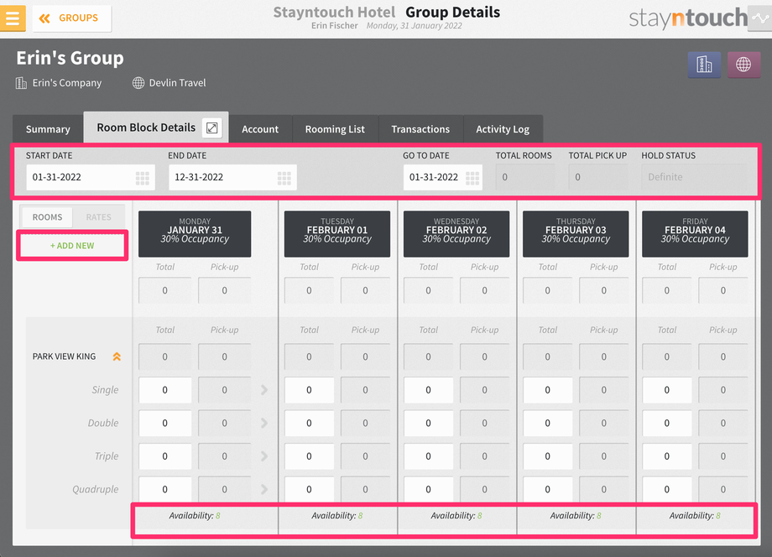Viewport: 772px width, 557px height.
Task: Click the Erin's Group title
Action: (x=70, y=58)
